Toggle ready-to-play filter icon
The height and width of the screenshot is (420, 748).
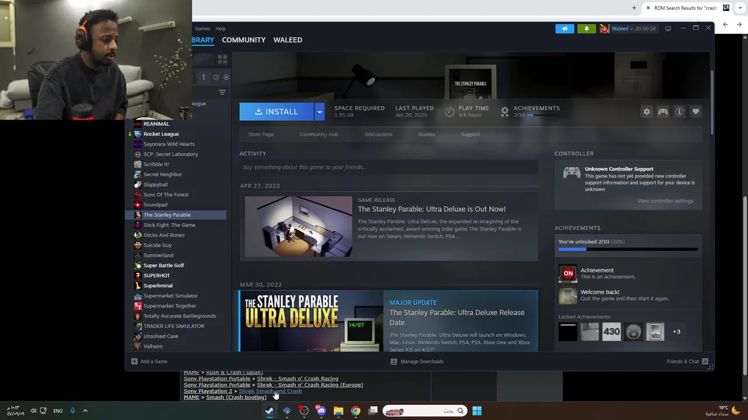click(x=226, y=77)
